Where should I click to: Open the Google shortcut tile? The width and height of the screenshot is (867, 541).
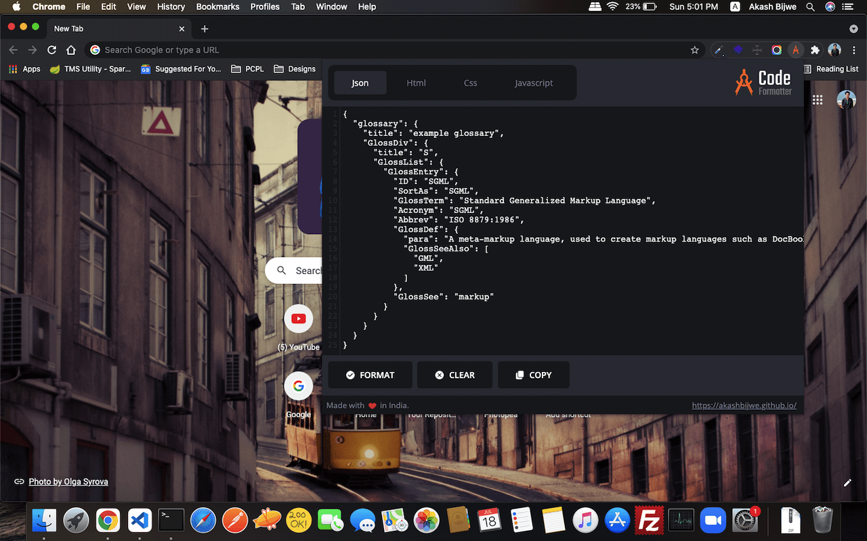299,385
